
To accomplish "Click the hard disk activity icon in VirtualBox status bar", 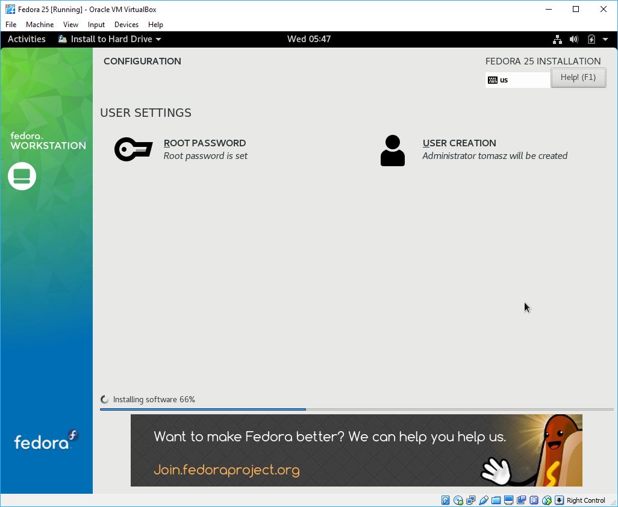I will pos(445,500).
